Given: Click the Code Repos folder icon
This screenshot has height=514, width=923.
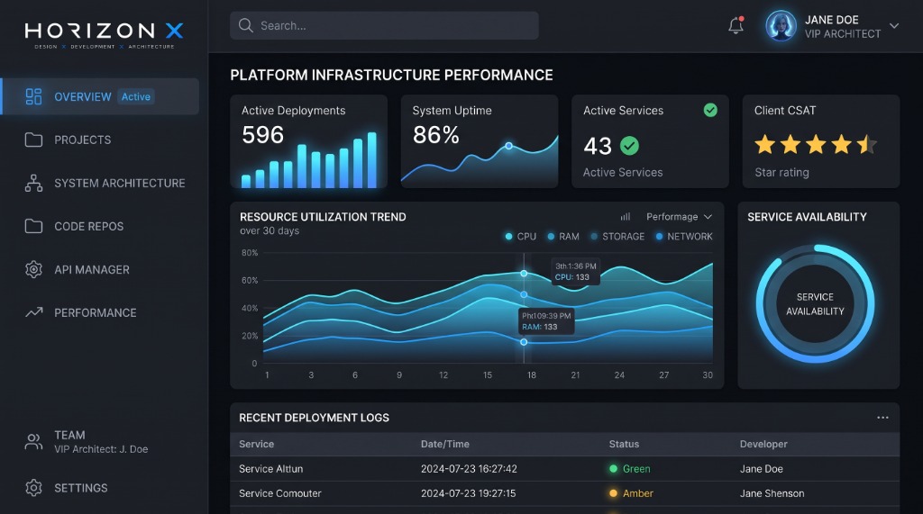Looking at the screenshot, I should (33, 227).
